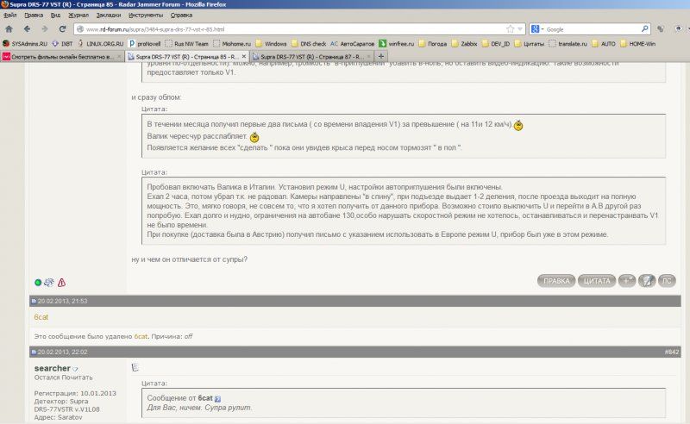This screenshot has height=424, width=690.
Task: Open the Windows bookmarks folder
Action: pos(271,44)
